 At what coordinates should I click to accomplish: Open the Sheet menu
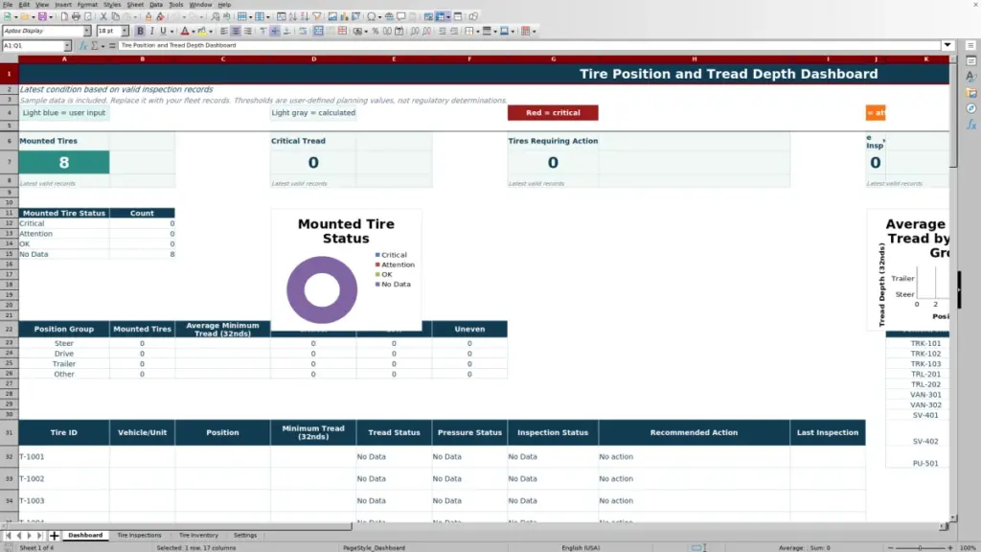point(135,5)
